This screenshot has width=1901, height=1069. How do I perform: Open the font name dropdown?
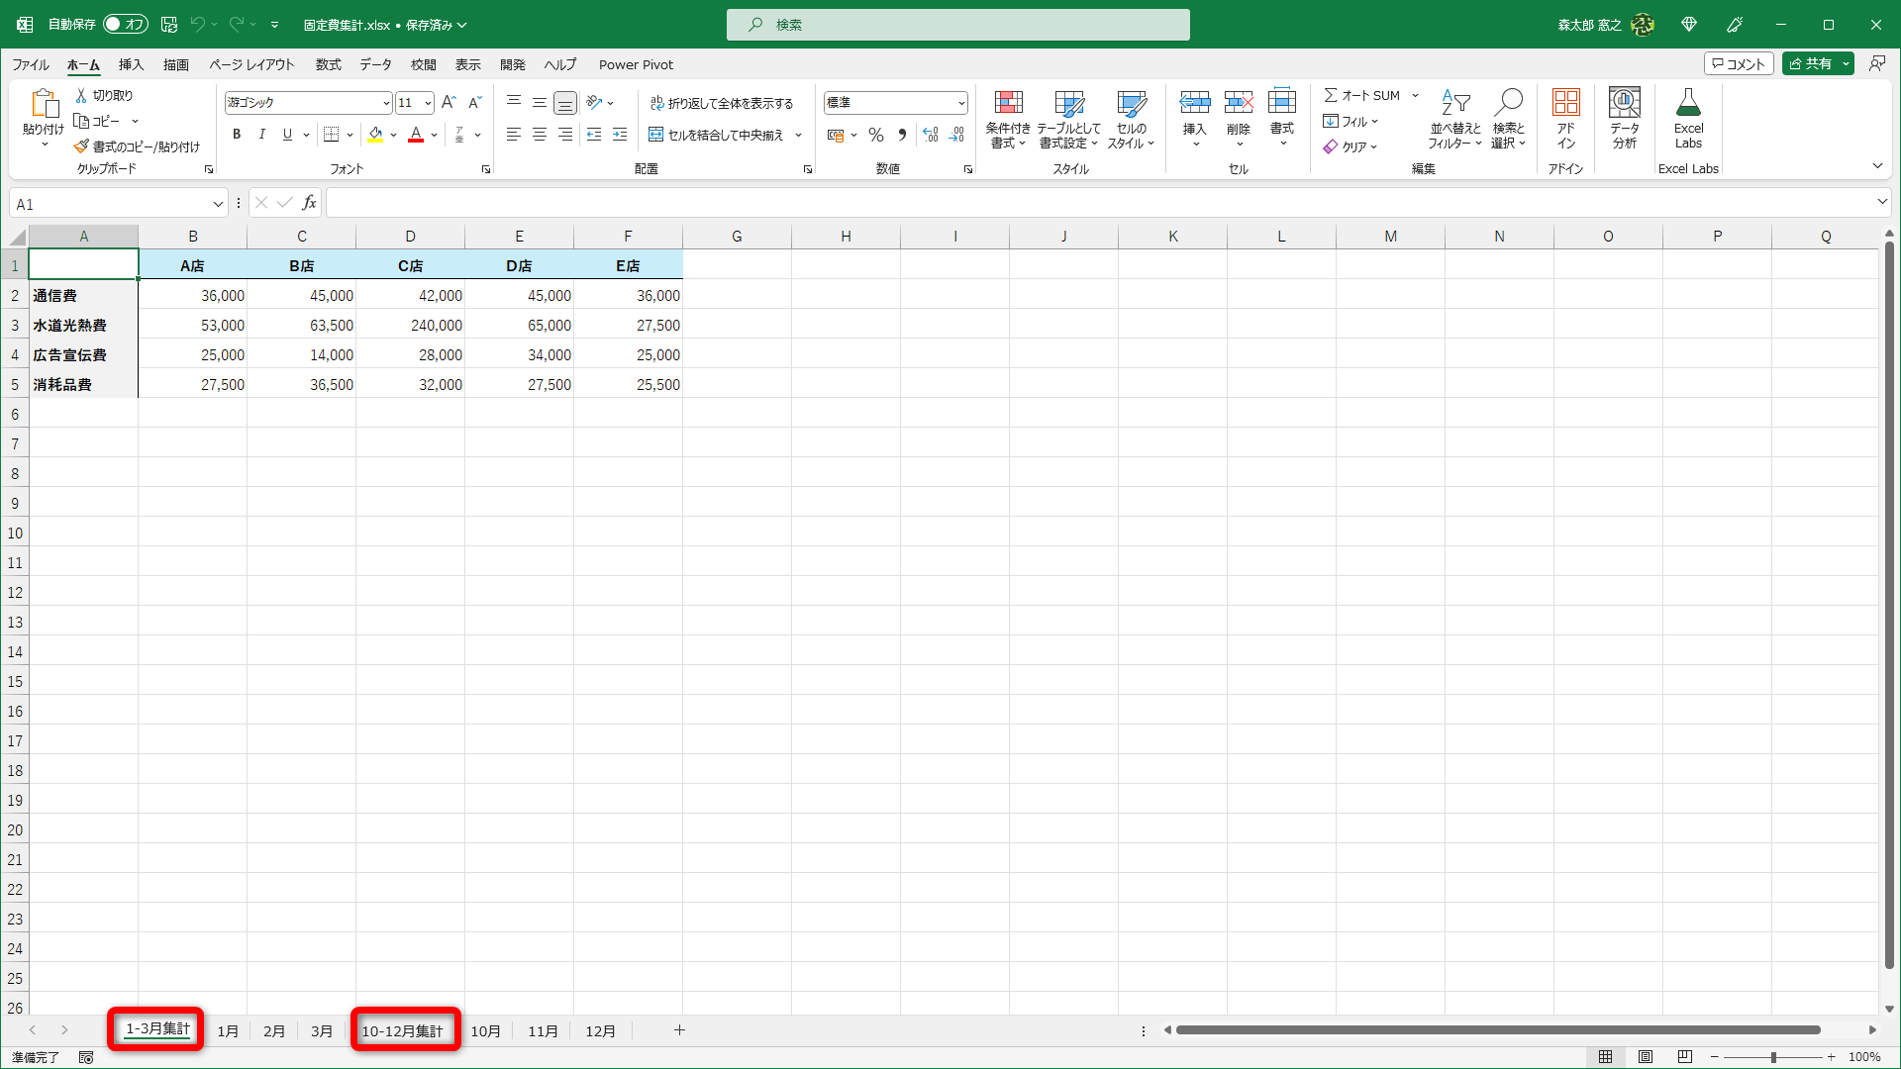point(385,103)
